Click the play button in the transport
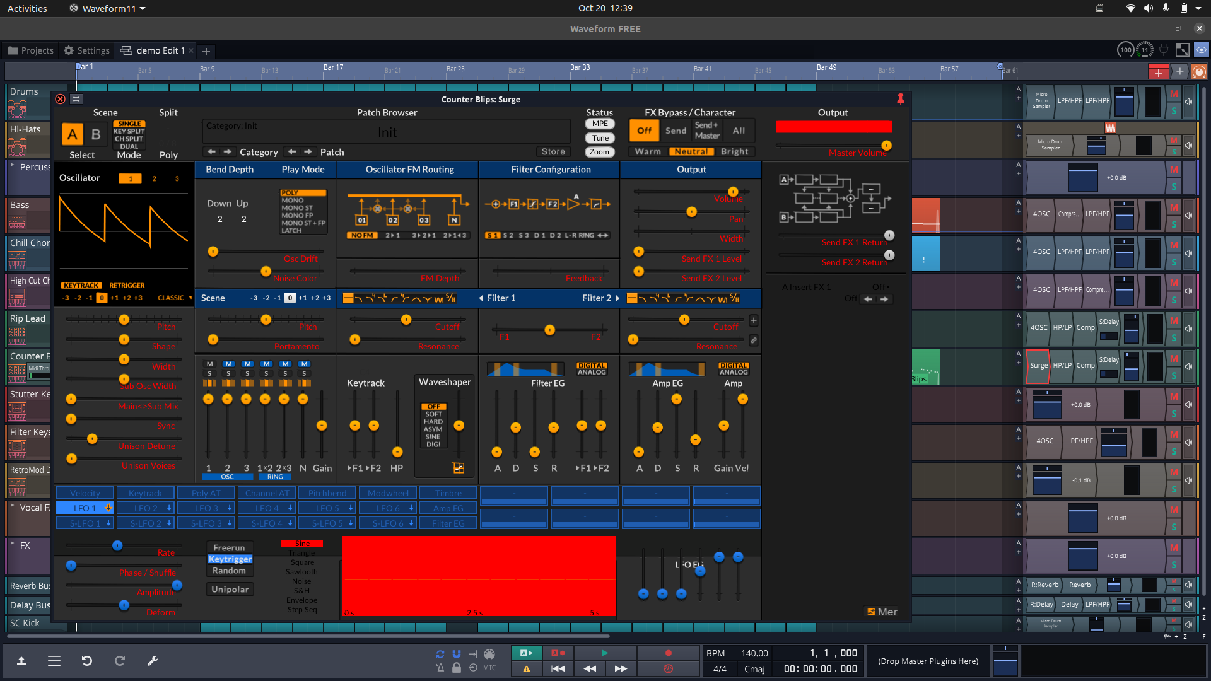 click(x=605, y=653)
